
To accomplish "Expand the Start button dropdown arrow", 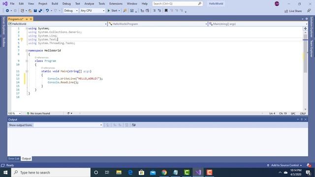I will [x=119, y=11].
